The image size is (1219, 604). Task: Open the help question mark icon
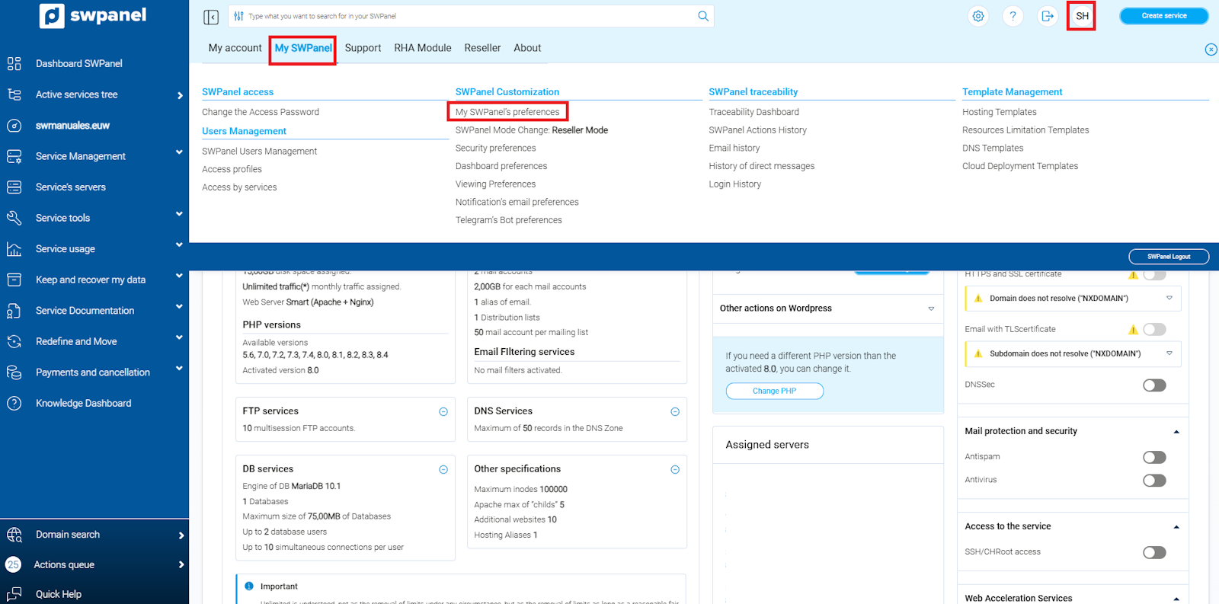[1013, 16]
